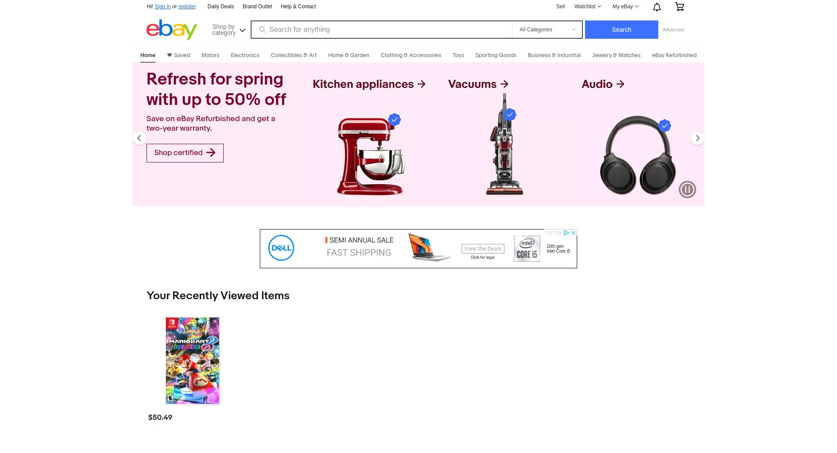Open the shopping cart icon
The width and height of the screenshot is (837, 453).
coord(679,7)
